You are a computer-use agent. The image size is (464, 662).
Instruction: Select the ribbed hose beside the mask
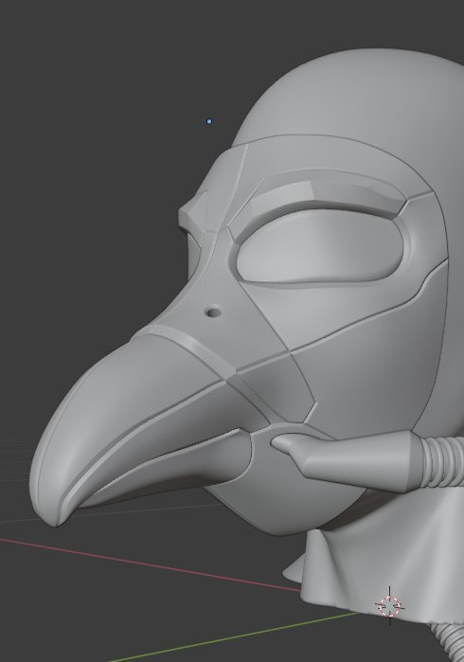pyautogui.click(x=441, y=463)
